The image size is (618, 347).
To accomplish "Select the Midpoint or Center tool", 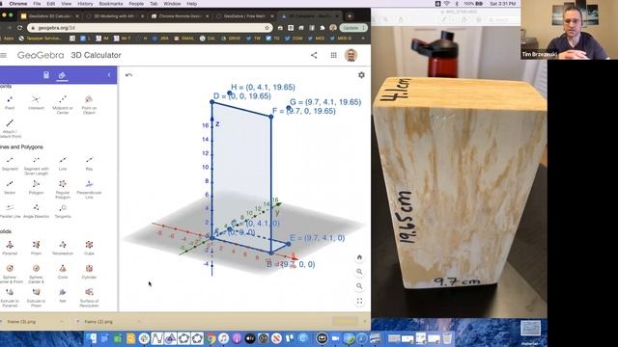I will coord(63,104).
